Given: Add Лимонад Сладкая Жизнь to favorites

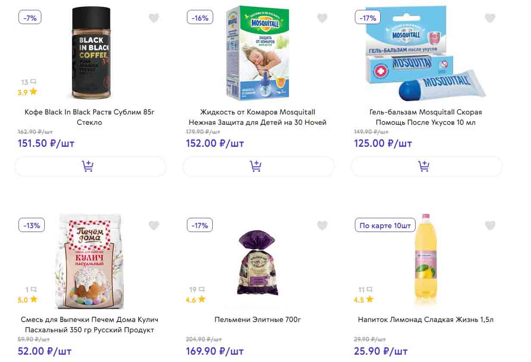Looking at the screenshot, I should point(490,226).
